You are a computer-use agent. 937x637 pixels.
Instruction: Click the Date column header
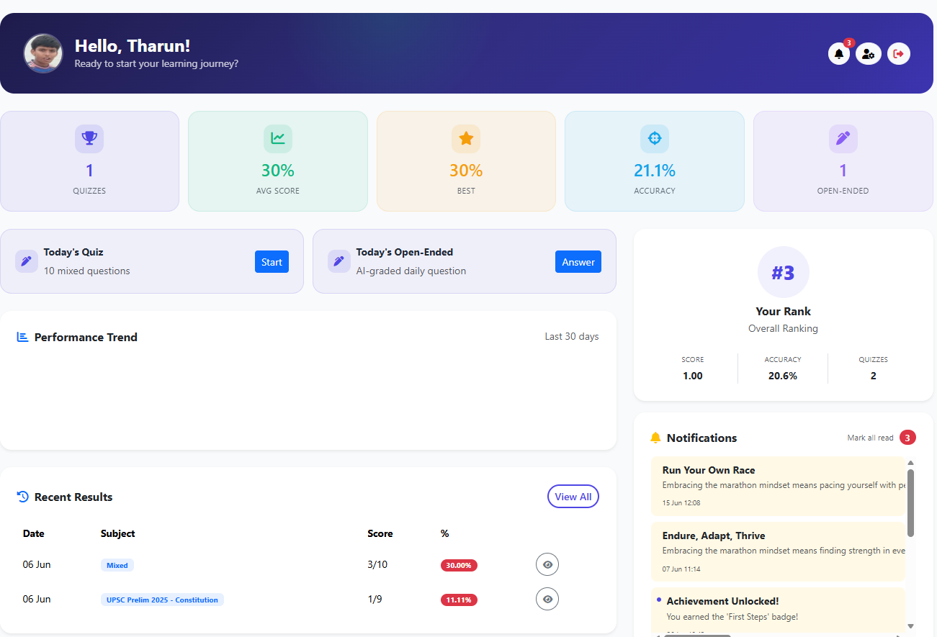point(34,533)
